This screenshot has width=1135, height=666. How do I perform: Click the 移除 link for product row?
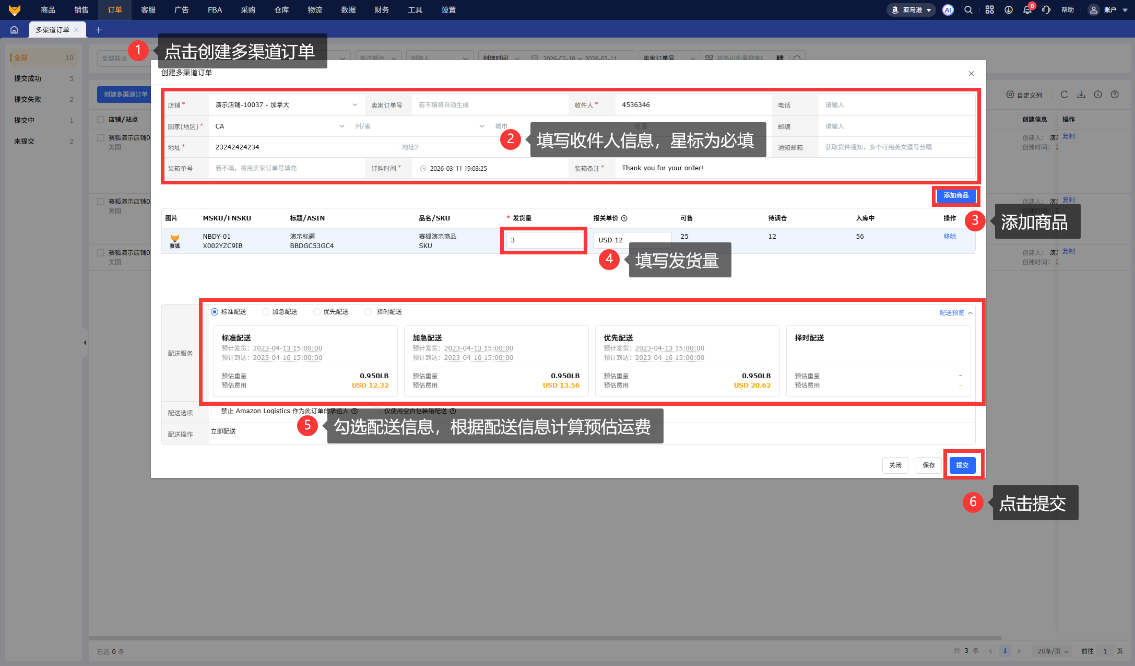[x=950, y=237]
